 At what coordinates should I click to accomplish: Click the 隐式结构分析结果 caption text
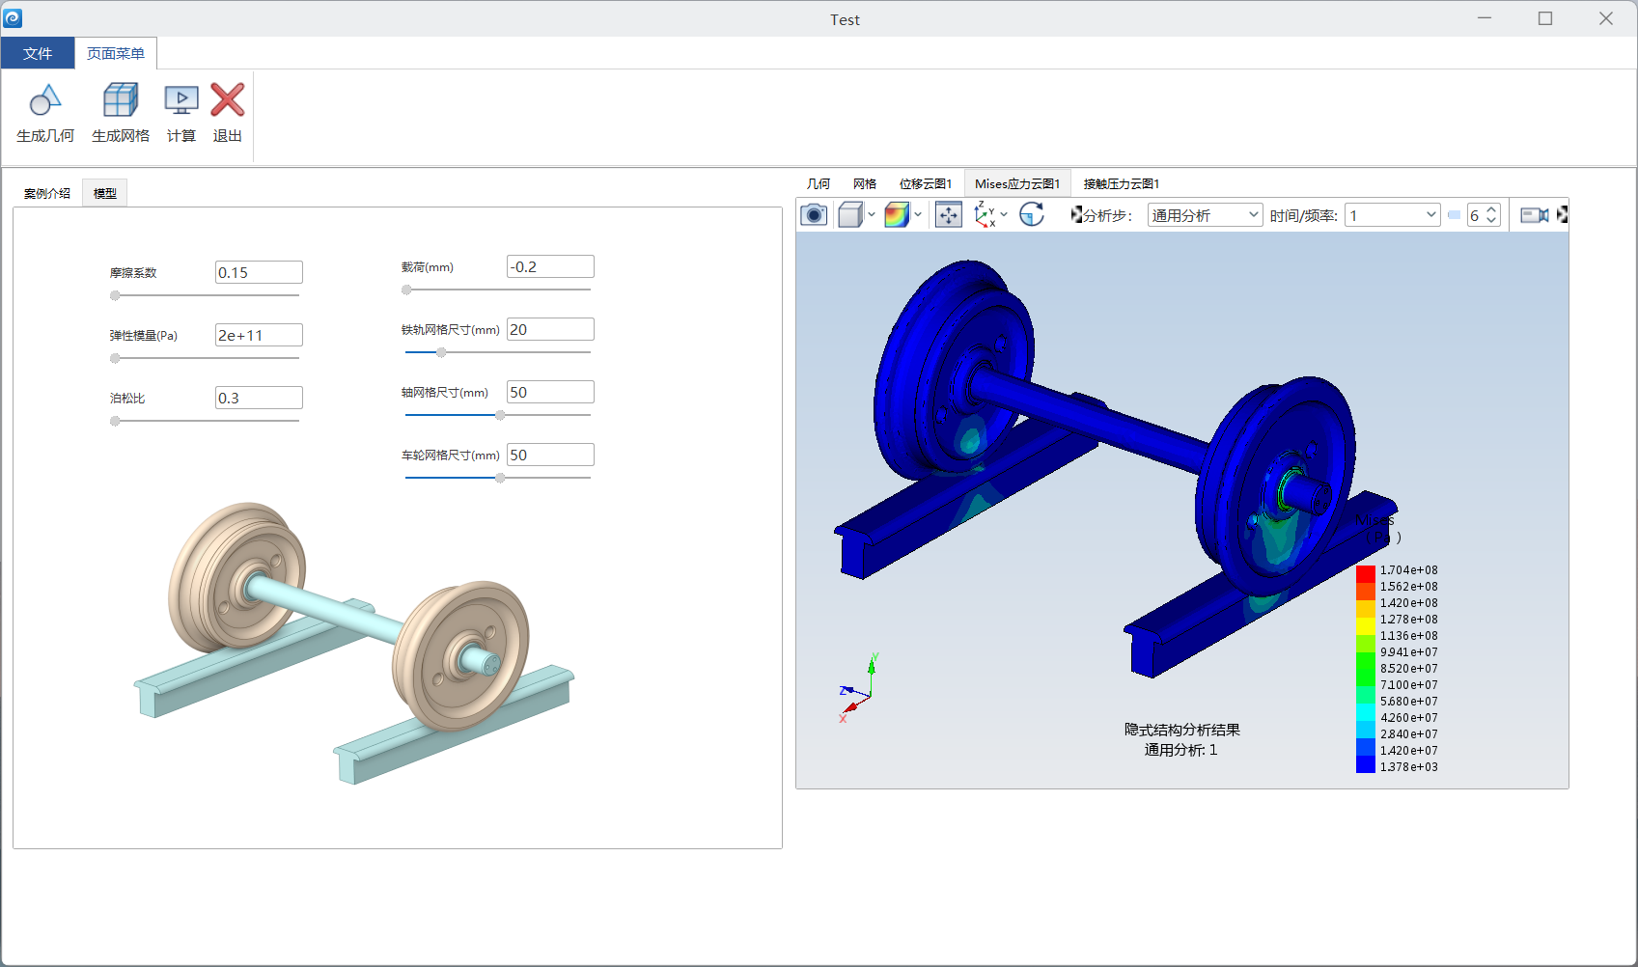(x=1181, y=730)
